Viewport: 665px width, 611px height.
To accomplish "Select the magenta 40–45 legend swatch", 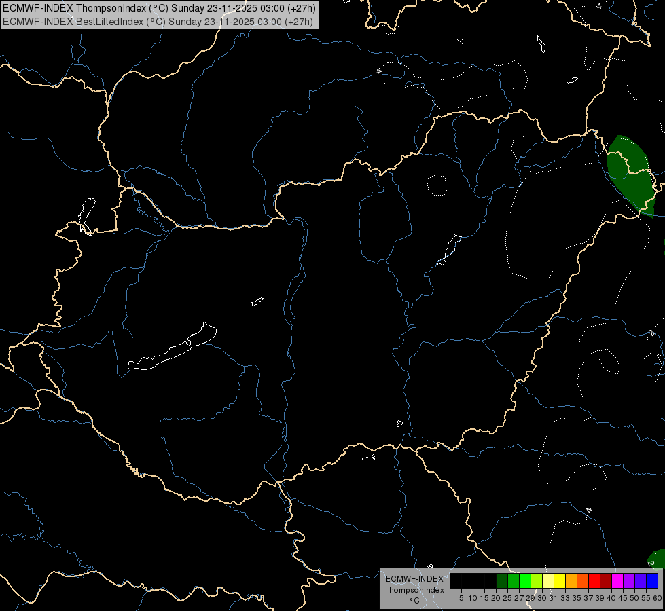I will [x=617, y=581].
